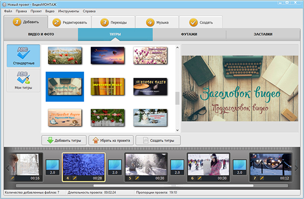Screen dimensions: 304x199
Task: Open the Инструменты menu
Action: pos(68,11)
